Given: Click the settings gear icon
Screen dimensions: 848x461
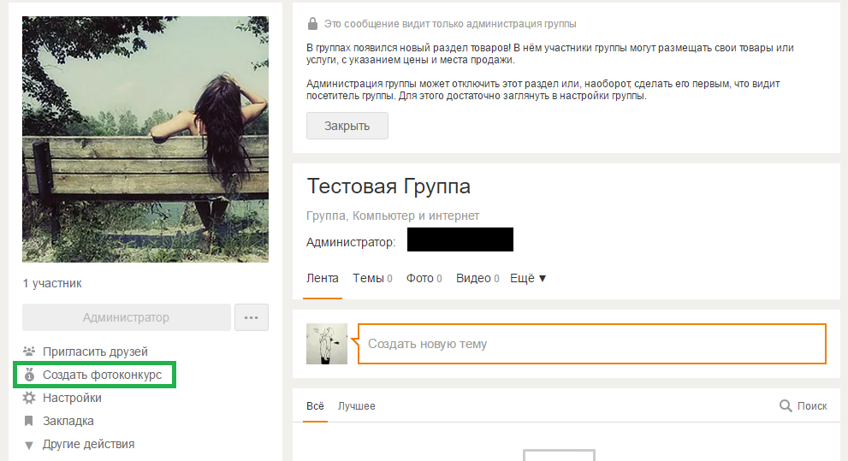Looking at the screenshot, I should coord(29,398).
